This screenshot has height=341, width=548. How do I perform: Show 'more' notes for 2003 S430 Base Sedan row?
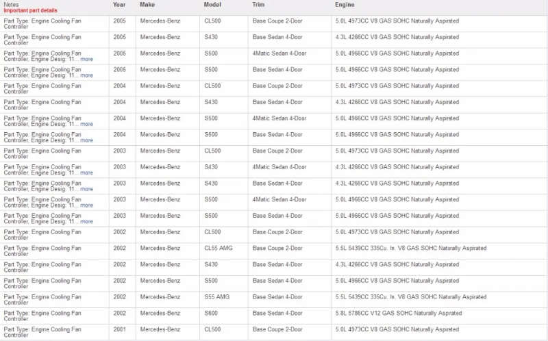pos(87,189)
